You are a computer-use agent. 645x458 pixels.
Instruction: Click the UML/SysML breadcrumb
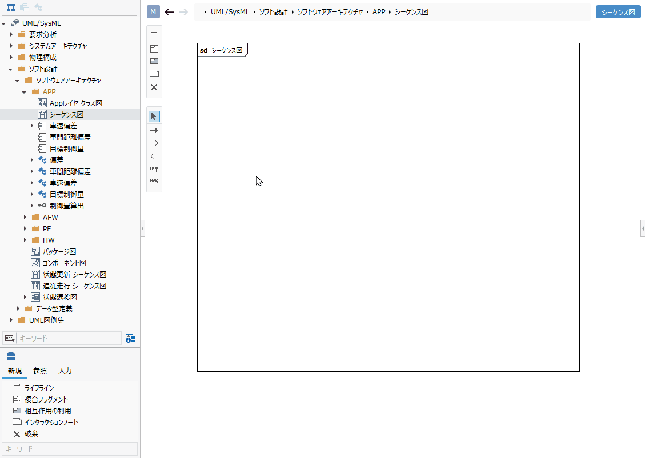[x=230, y=12]
